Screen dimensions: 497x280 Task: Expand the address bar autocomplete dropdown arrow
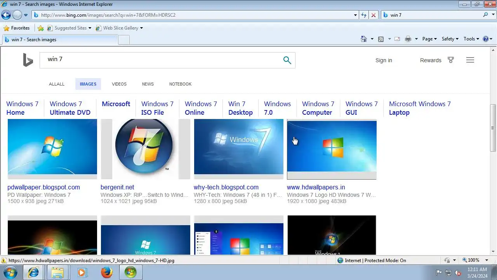356,15
